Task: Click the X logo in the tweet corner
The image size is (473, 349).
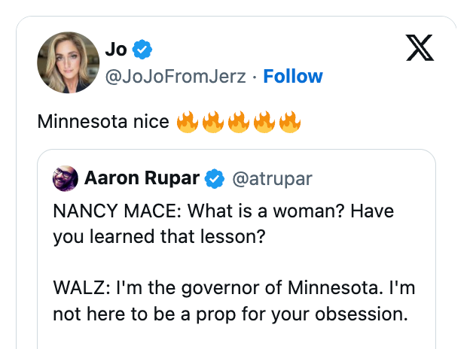Action: coord(420,49)
